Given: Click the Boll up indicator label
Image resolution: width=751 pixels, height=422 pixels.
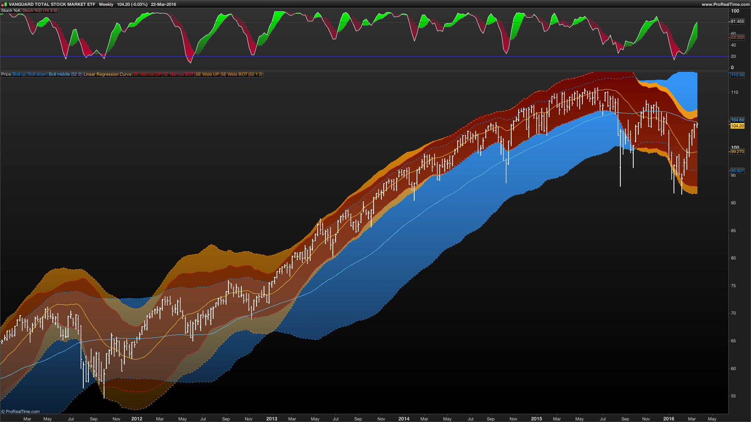Looking at the screenshot, I should pos(19,74).
